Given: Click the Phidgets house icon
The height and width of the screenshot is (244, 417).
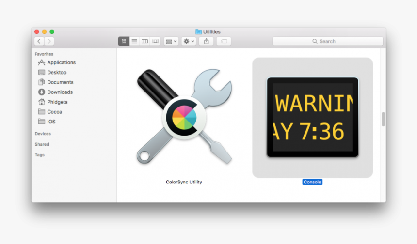Looking at the screenshot, I should [x=42, y=102].
